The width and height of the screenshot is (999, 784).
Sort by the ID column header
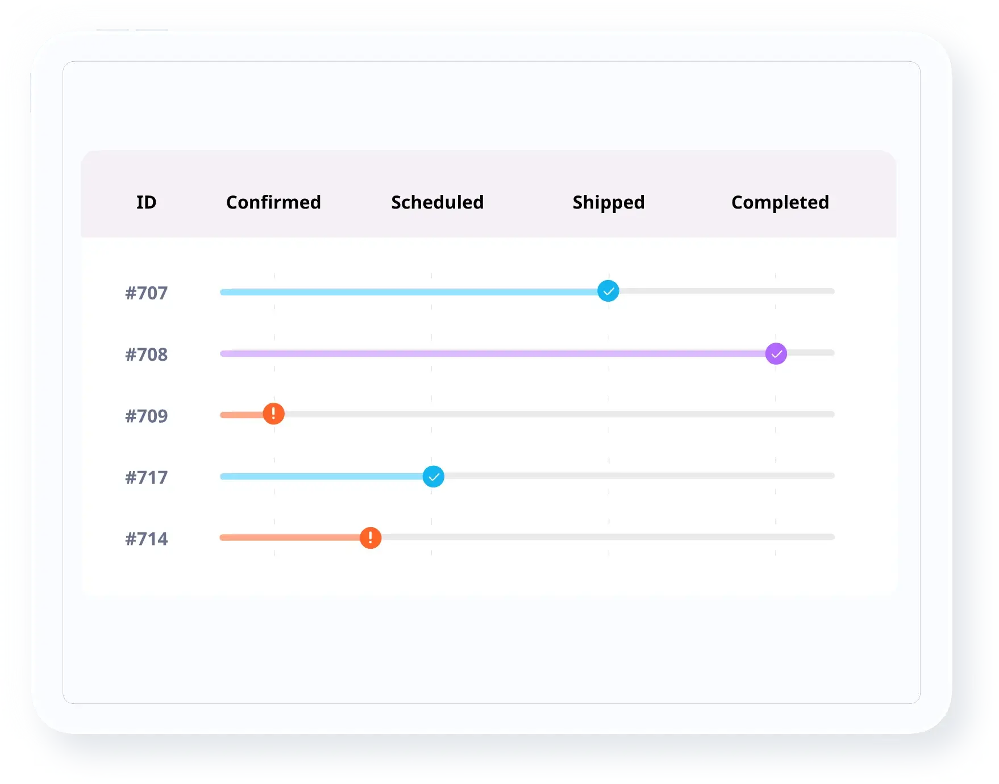tap(146, 202)
